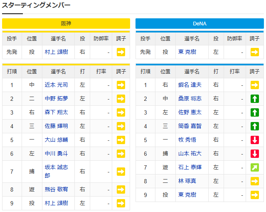Select the blue DeNA team header
The width and height of the screenshot is (266, 212).
click(199, 23)
